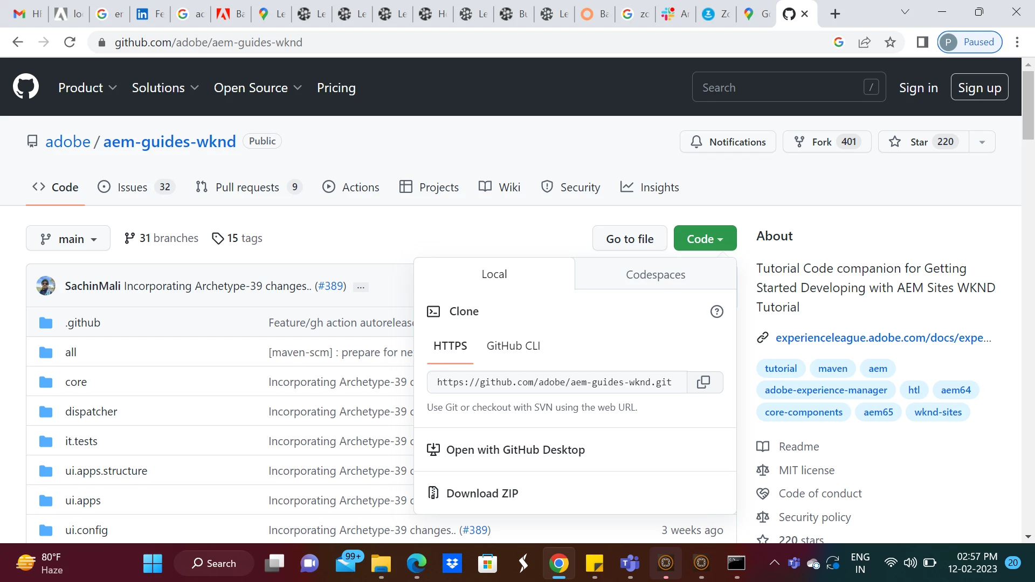
Task: Bookmark this page with the star icon
Action: point(890,42)
